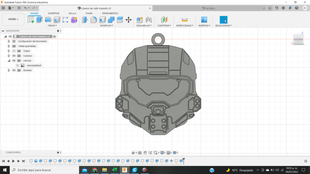The height and width of the screenshot is (174, 310).
Task: Open the DISEÑO workspace dropdown
Action: click(14, 19)
